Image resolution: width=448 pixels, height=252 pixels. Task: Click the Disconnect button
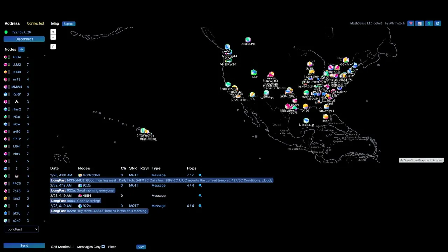pyautogui.click(x=24, y=39)
